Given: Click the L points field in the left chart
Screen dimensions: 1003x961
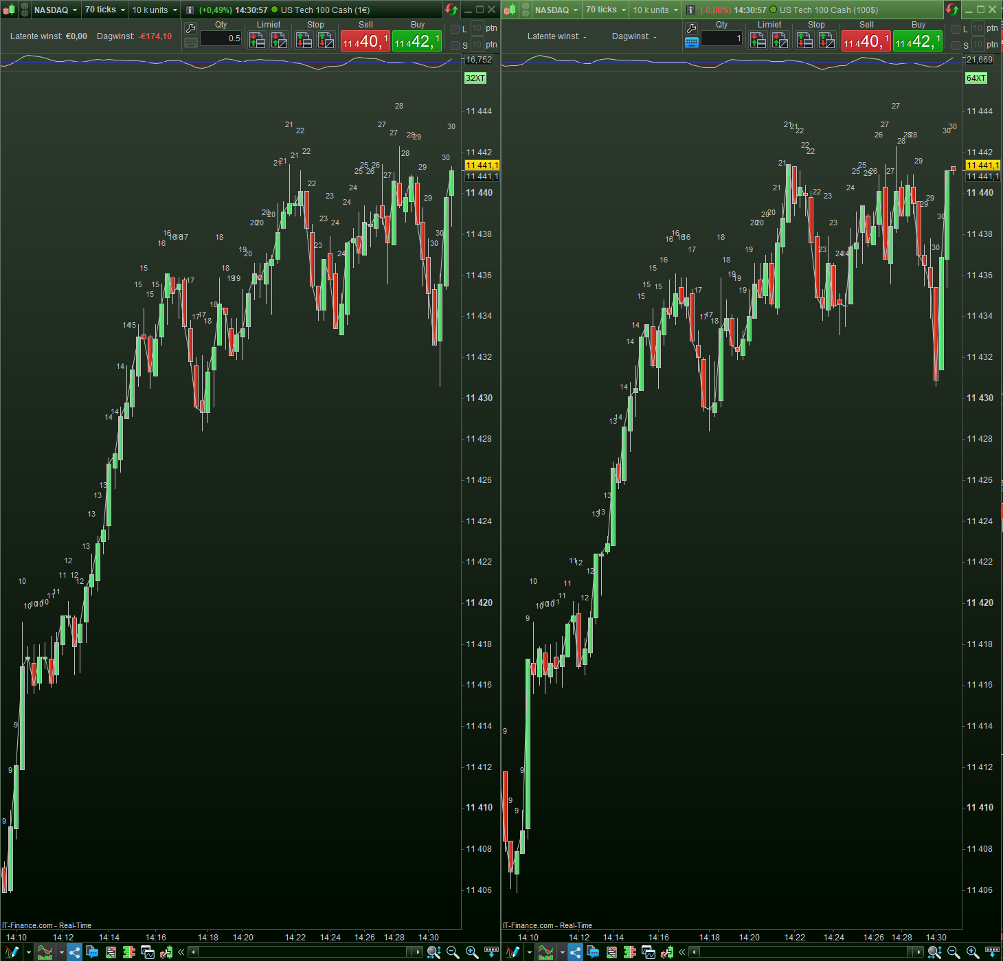Looking at the screenshot, I should click(x=477, y=29).
